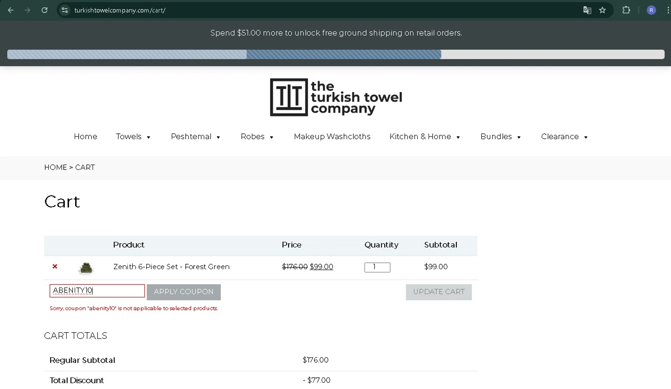Image resolution: width=671 pixels, height=389 pixels.
Task: Click the struck-through $176.00 price
Action: coord(295,266)
